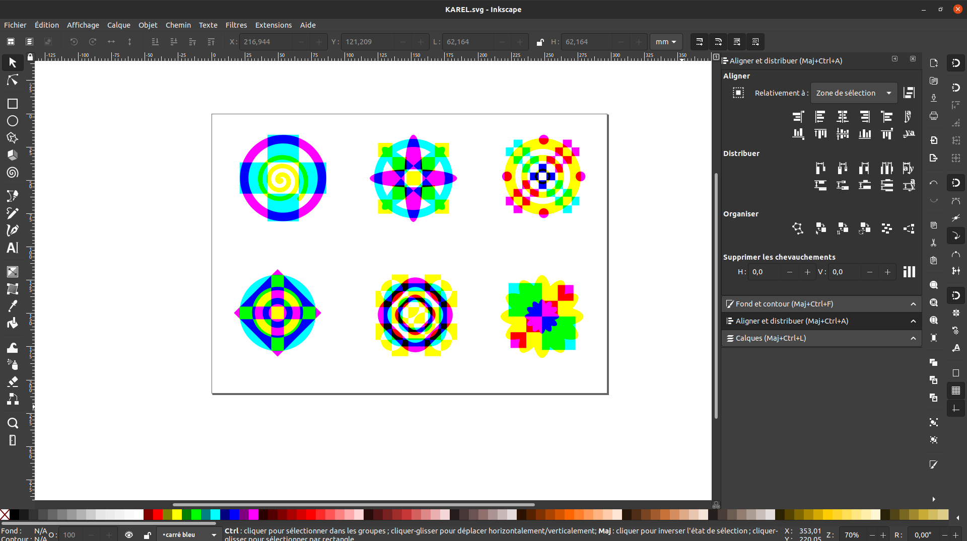The height and width of the screenshot is (541, 967).
Task: Select the Rectangle tool
Action: pyautogui.click(x=13, y=104)
